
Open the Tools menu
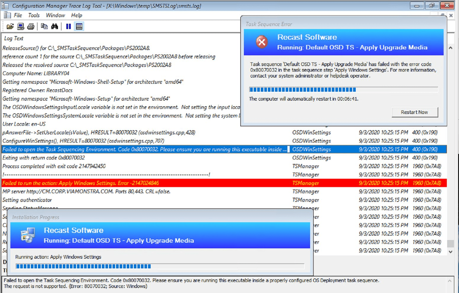point(33,15)
